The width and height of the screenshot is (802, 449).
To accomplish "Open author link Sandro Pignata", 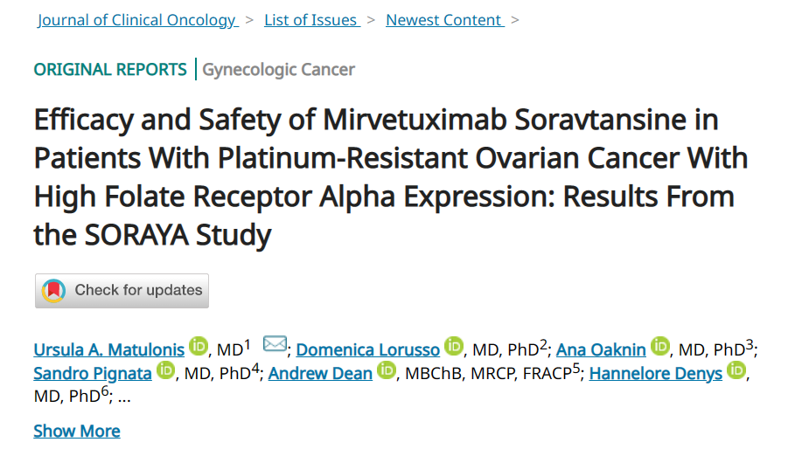I will point(92,374).
